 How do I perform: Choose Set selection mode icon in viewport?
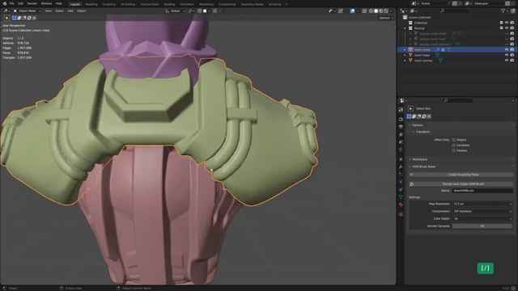point(15,18)
